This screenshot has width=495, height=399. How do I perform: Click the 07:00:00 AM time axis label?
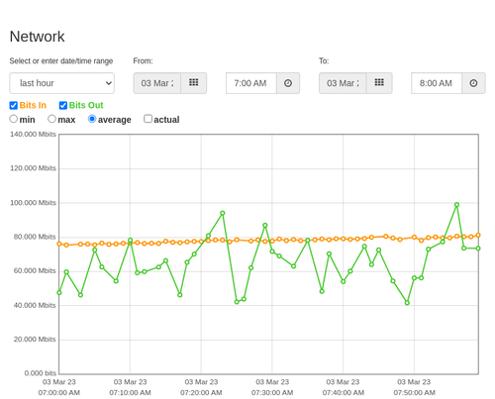59,393
